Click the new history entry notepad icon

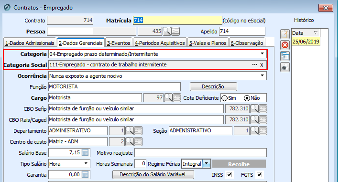pos(285,34)
